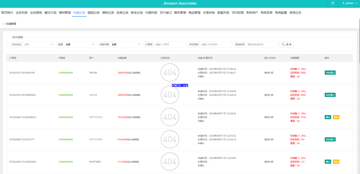Screen dimensions: 360x174
Task: Expand the 支付状态 payment status dropdown
Action: coord(38,45)
